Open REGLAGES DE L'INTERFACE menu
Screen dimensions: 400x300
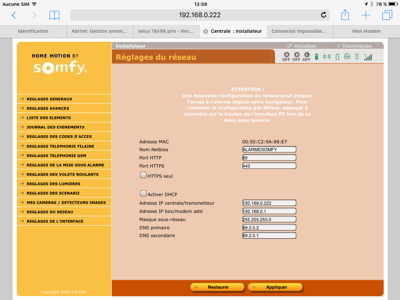[x=64, y=221]
